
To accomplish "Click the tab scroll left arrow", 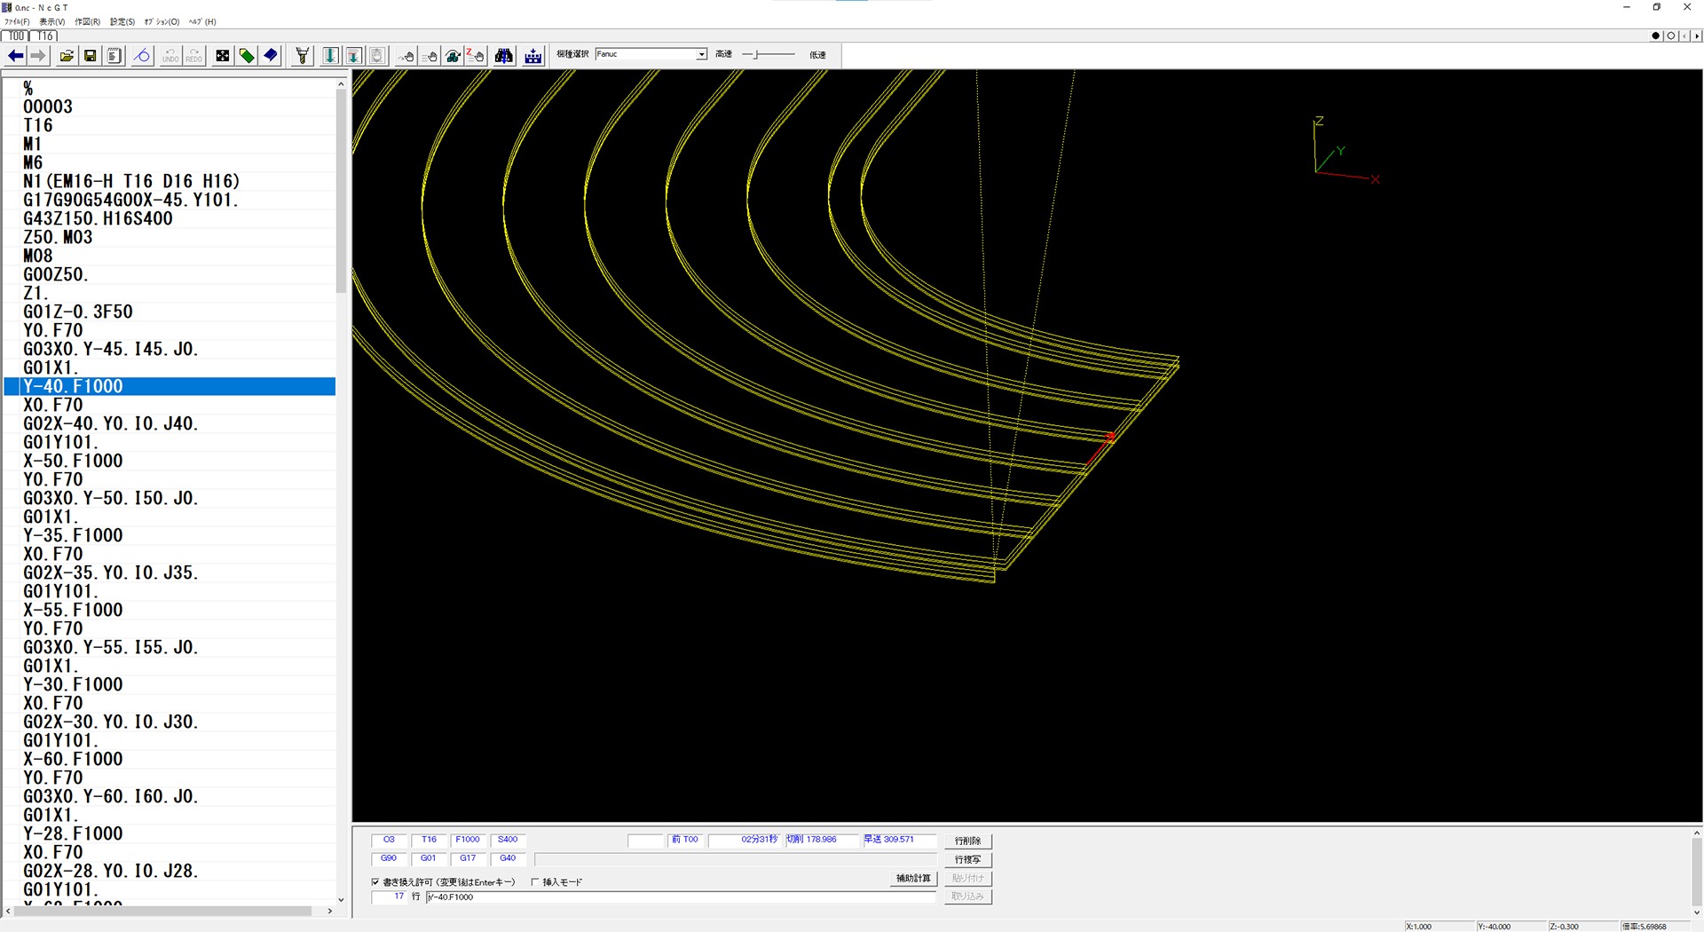I will [x=1686, y=36].
